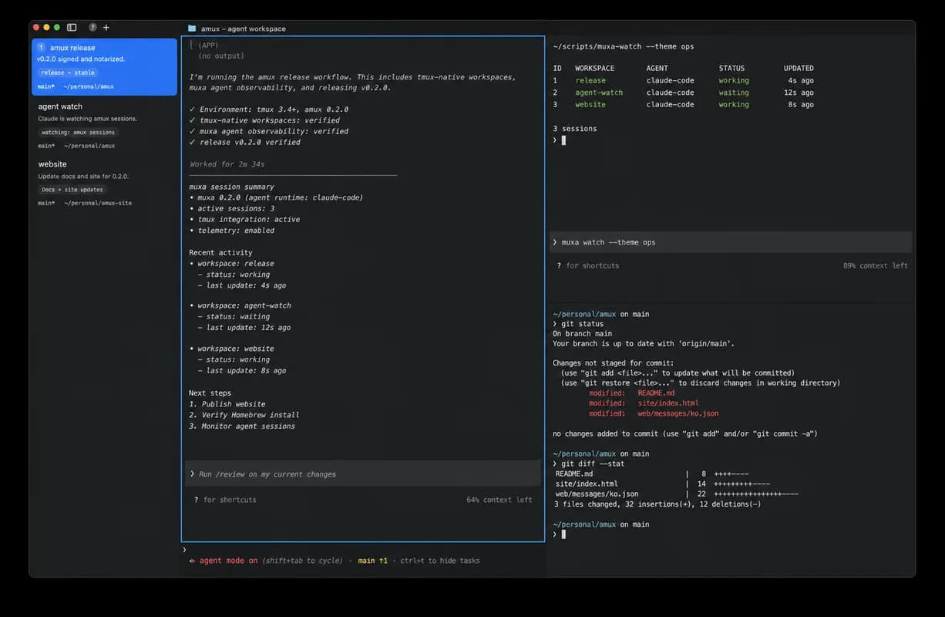
Task: Focus the 'Run /review on my current changes' prompt
Action: click(x=362, y=474)
